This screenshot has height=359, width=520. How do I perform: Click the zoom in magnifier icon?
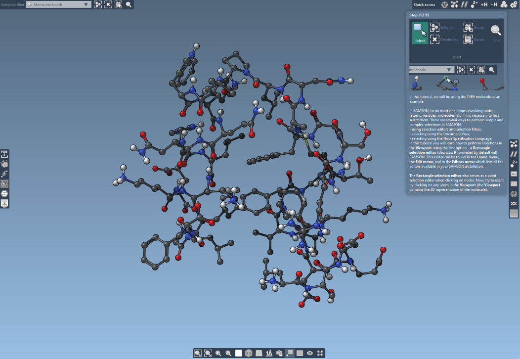click(x=218, y=353)
